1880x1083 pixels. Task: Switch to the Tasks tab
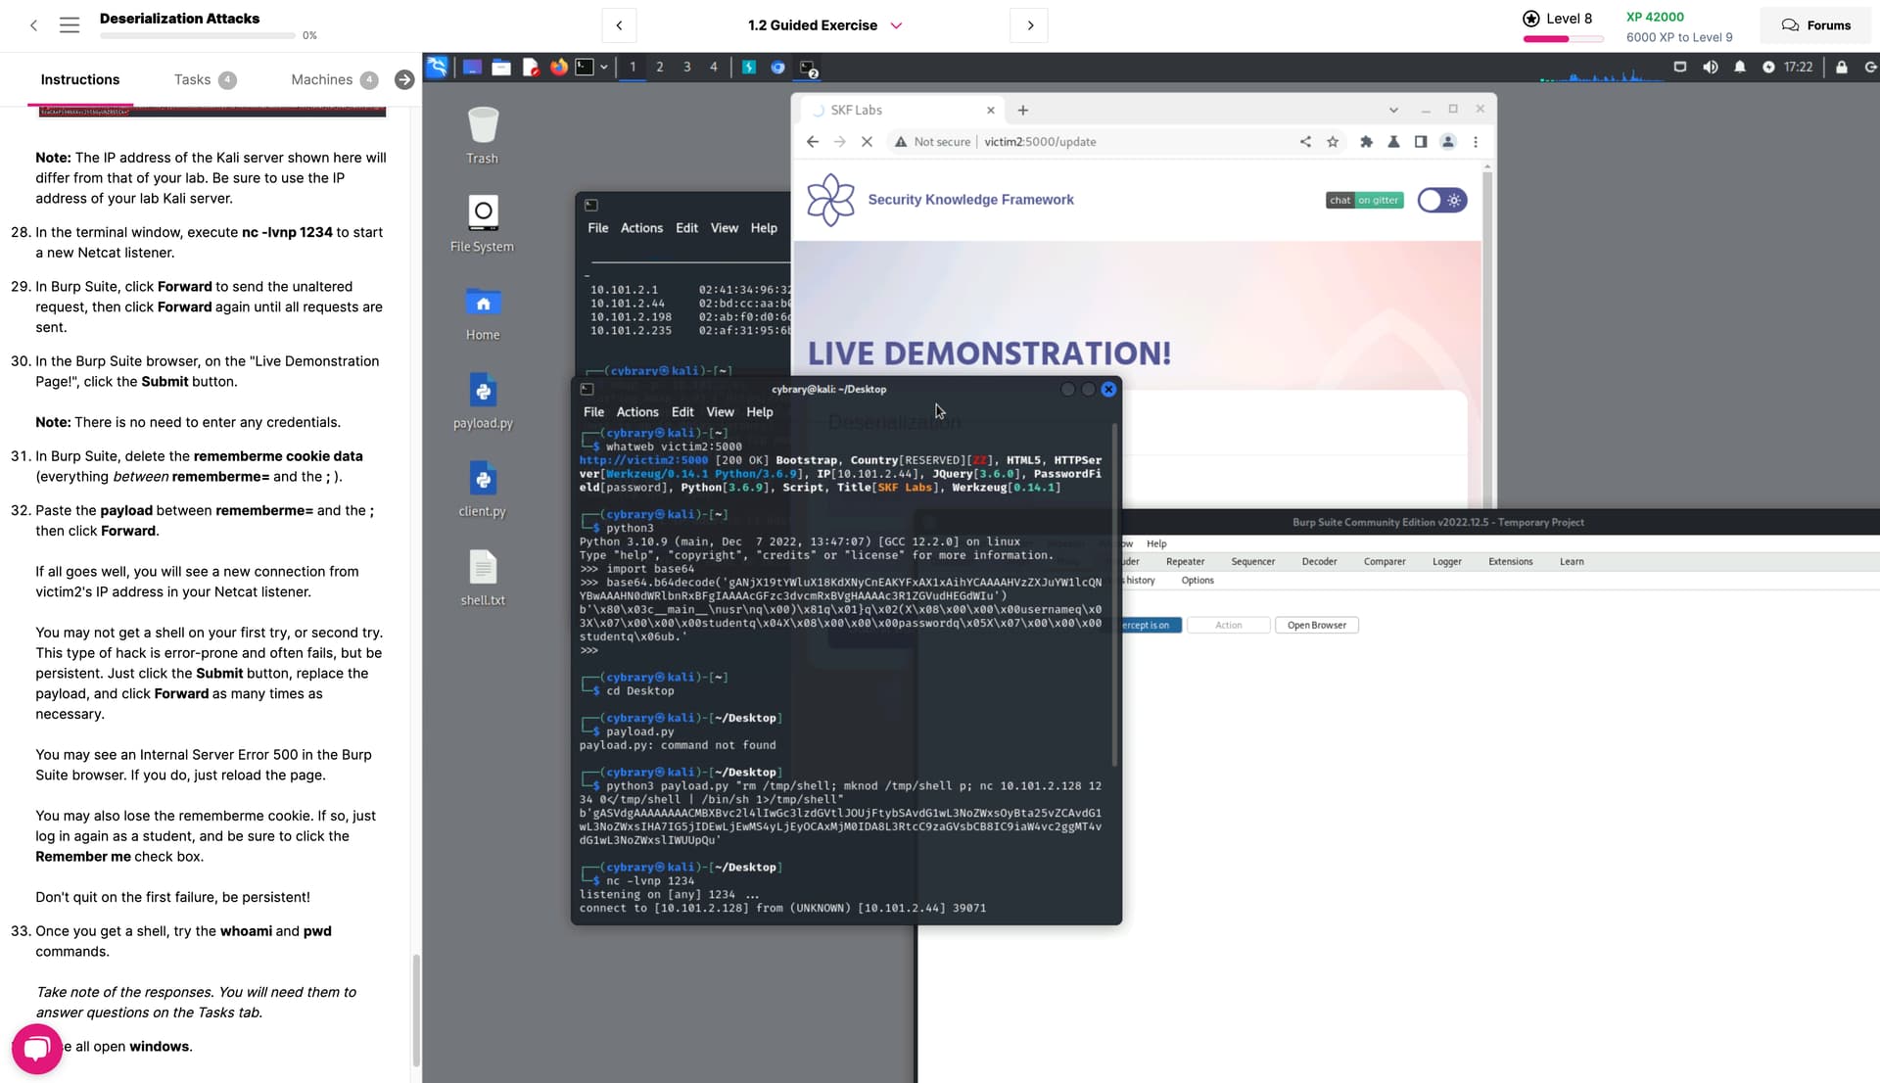coord(192,79)
